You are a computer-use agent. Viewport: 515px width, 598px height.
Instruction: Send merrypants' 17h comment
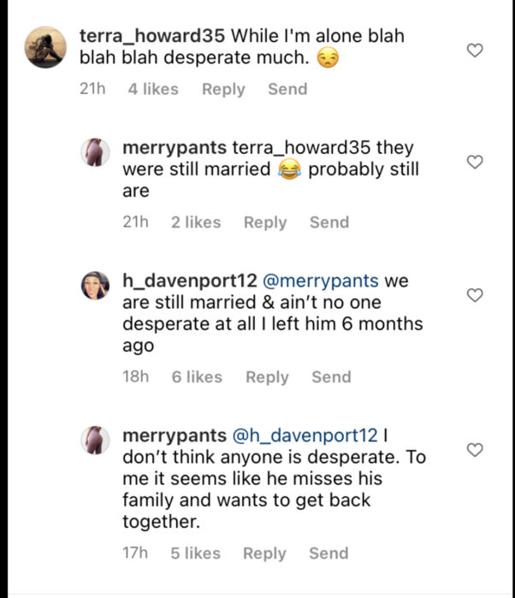point(329,554)
